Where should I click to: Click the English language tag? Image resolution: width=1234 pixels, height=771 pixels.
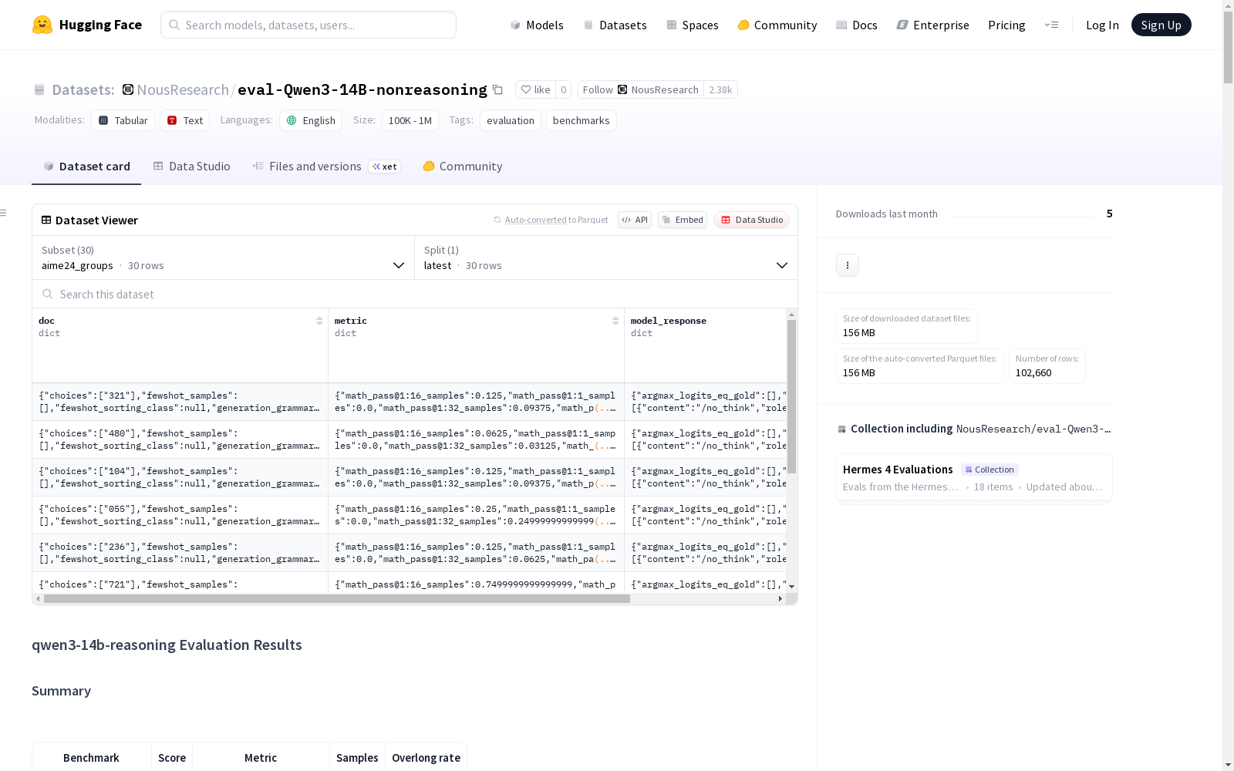coord(311,120)
